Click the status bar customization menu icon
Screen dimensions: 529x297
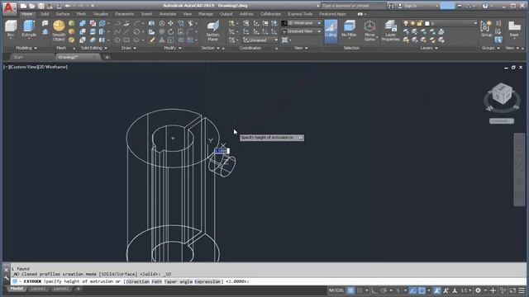point(522,290)
